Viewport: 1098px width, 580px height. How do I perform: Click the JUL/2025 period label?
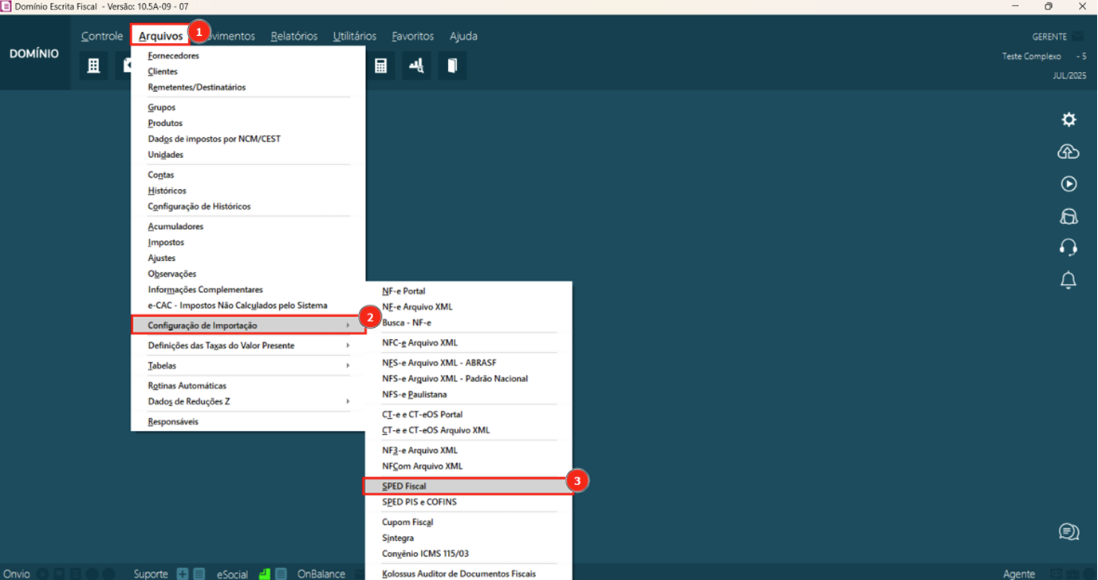(x=1069, y=76)
